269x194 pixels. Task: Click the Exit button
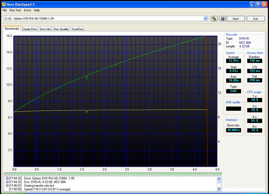coord(255,18)
